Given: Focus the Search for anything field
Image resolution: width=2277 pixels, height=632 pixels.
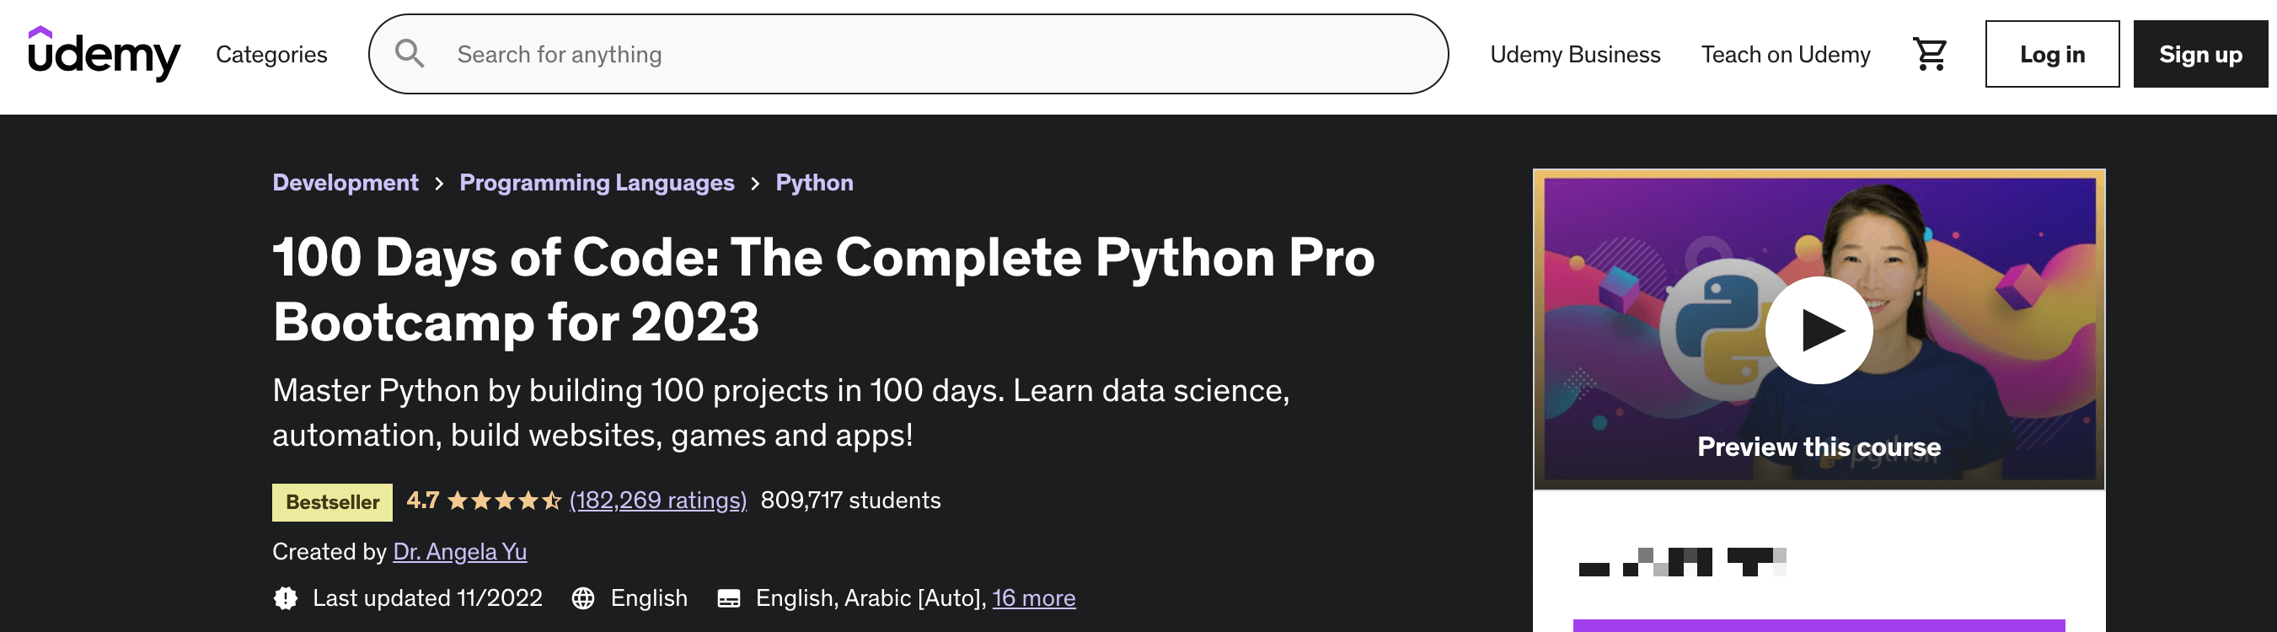Looking at the screenshot, I should pos(908,54).
